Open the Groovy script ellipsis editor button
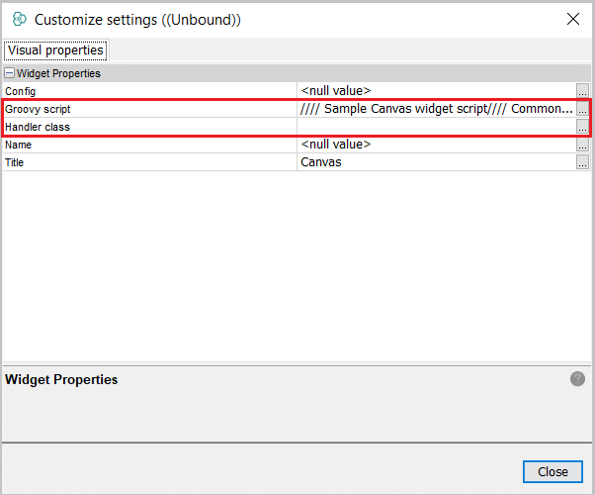595x495 pixels. coord(582,109)
